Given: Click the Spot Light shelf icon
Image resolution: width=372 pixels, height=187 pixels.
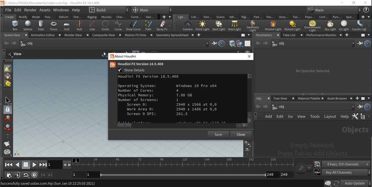Looking at the screenshot, I should click(x=219, y=25).
